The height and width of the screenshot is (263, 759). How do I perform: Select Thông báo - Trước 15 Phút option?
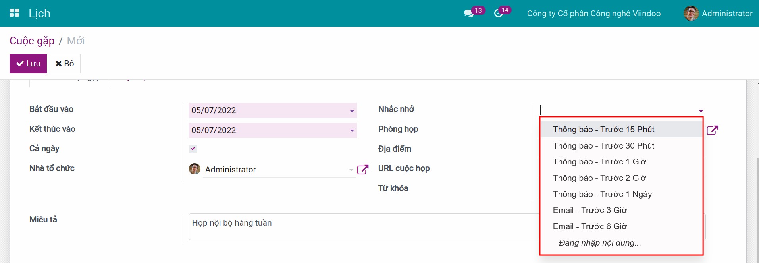621,130
